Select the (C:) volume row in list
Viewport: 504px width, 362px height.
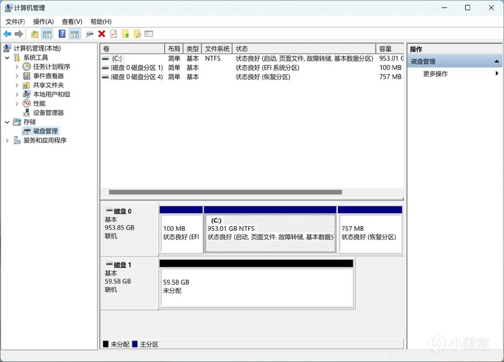click(252, 58)
